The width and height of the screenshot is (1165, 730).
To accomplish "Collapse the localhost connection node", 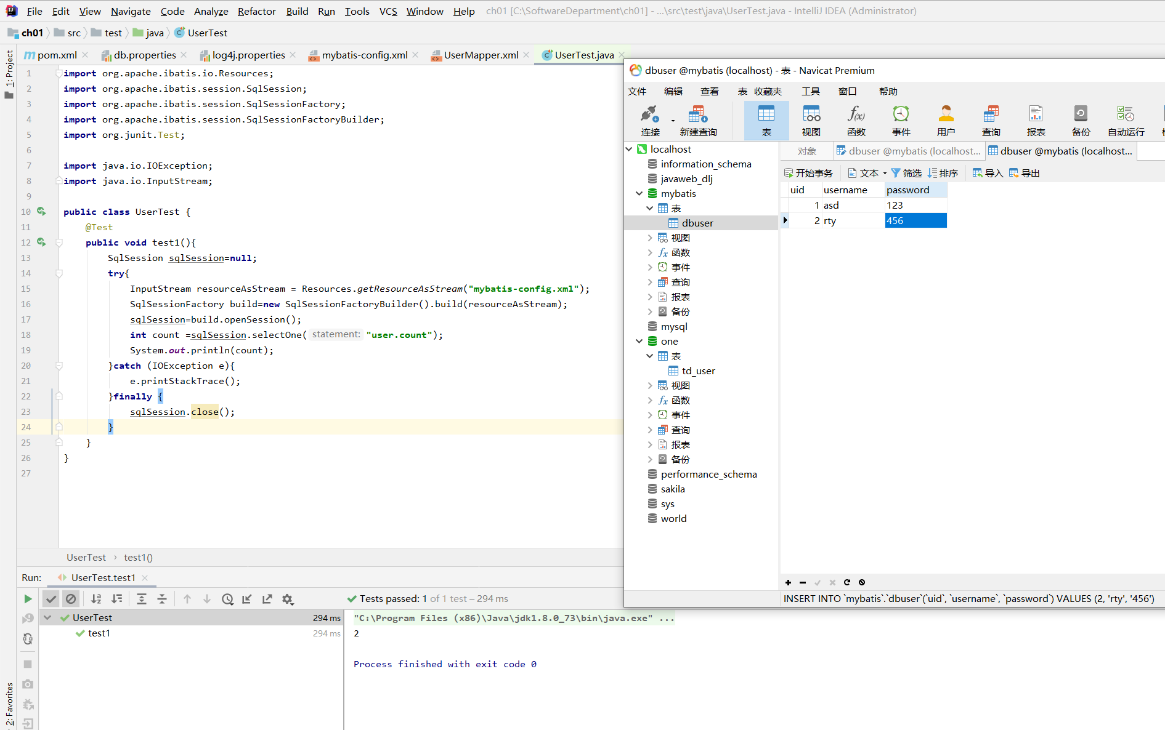I will point(629,149).
